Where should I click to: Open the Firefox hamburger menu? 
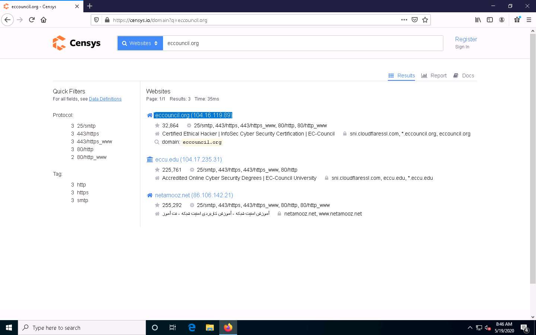point(529,20)
